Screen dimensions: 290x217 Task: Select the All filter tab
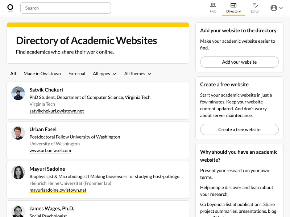13,74
